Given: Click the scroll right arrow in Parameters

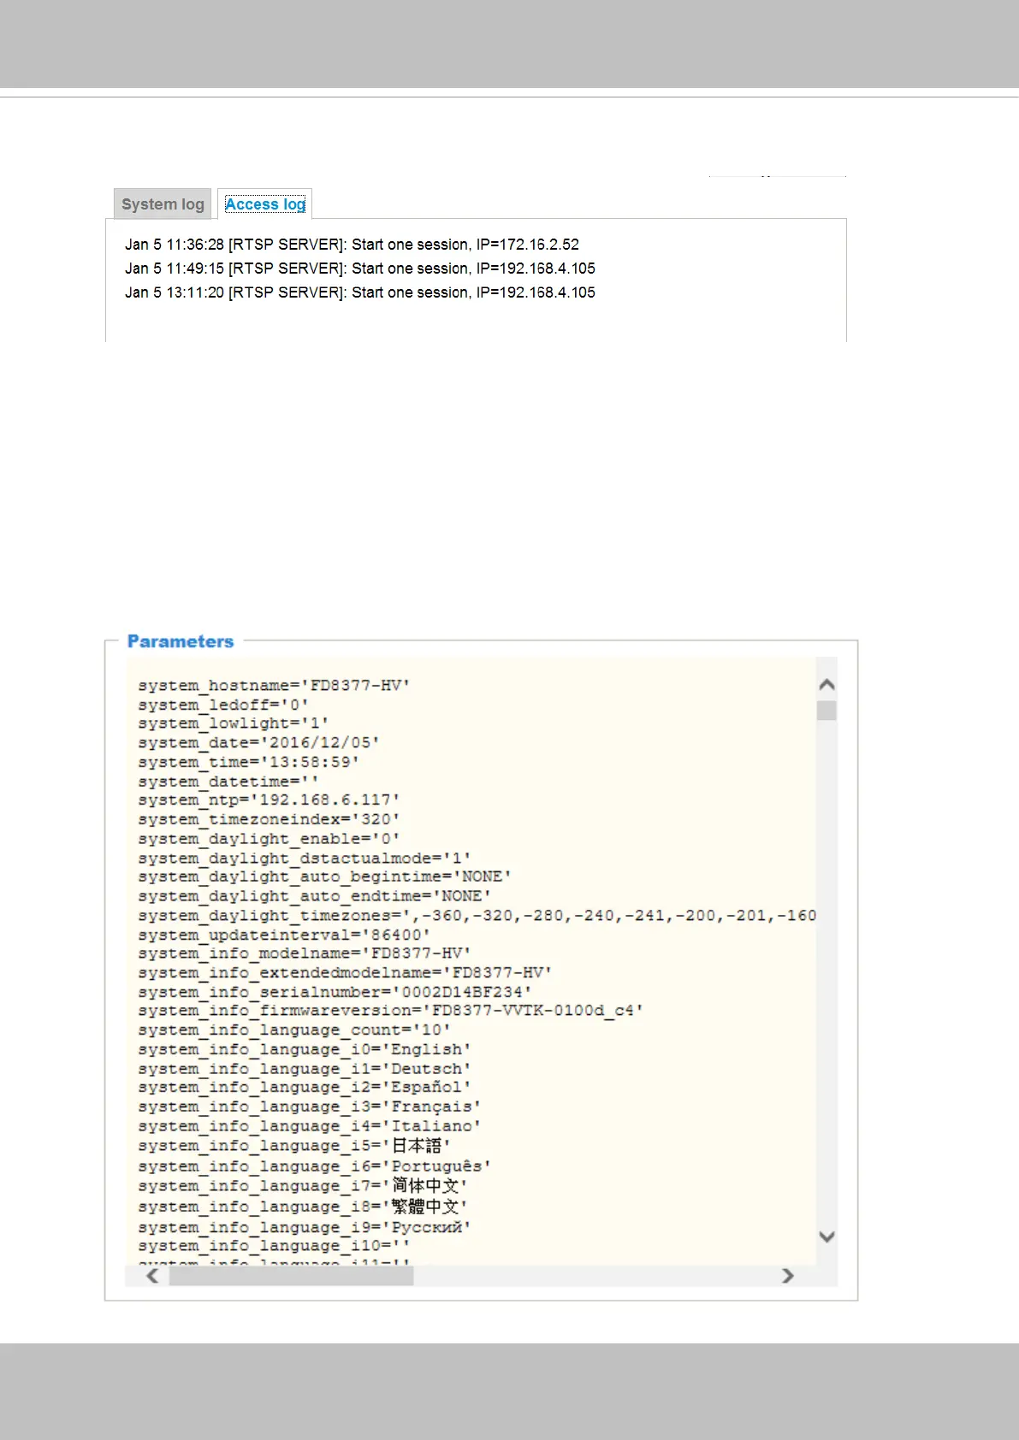Looking at the screenshot, I should [788, 1276].
